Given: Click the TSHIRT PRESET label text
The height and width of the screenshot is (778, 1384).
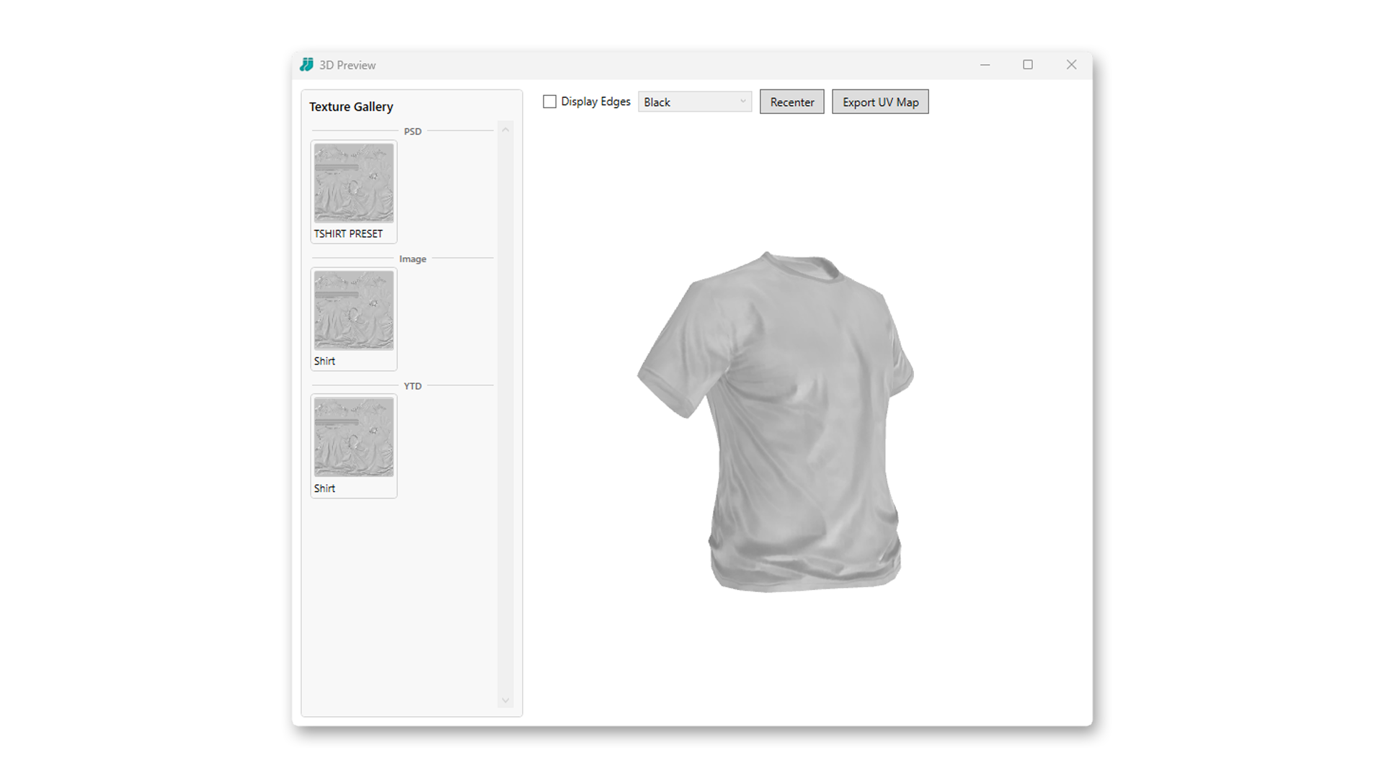Looking at the screenshot, I should click(348, 233).
